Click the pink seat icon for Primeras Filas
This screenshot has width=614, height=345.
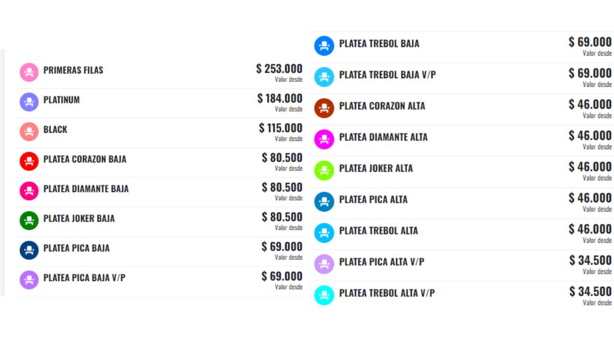29,72
